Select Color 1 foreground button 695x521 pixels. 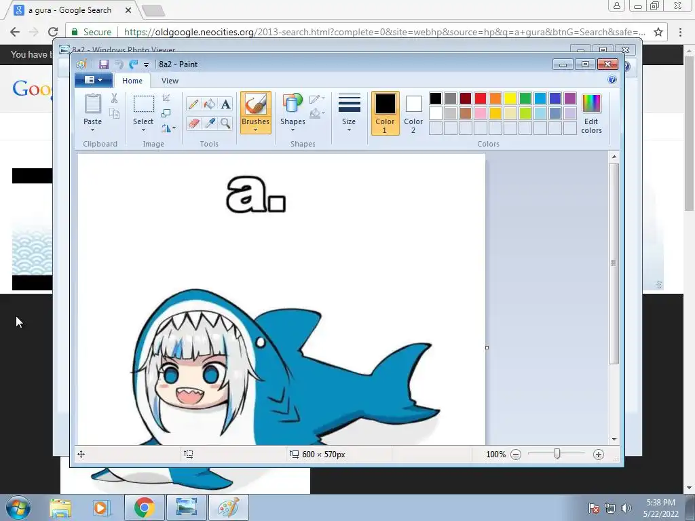[385, 113]
